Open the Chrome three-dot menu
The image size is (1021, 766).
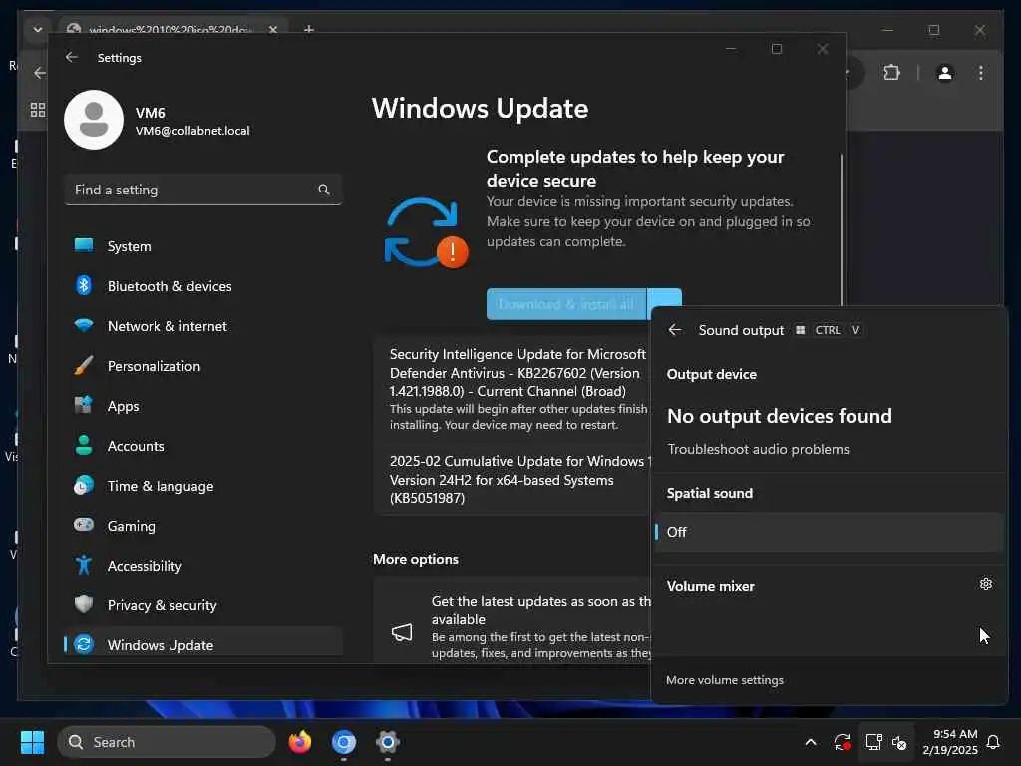point(981,73)
